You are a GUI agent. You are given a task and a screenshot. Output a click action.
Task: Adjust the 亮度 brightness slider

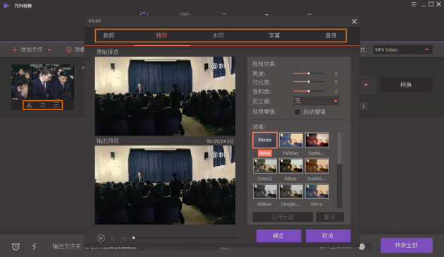(x=309, y=73)
